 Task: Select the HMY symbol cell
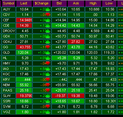point(9,63)
